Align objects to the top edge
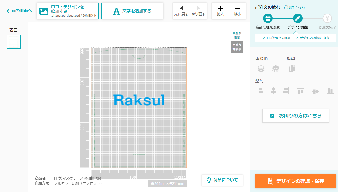This screenshot has height=192, width=338. click(300, 91)
